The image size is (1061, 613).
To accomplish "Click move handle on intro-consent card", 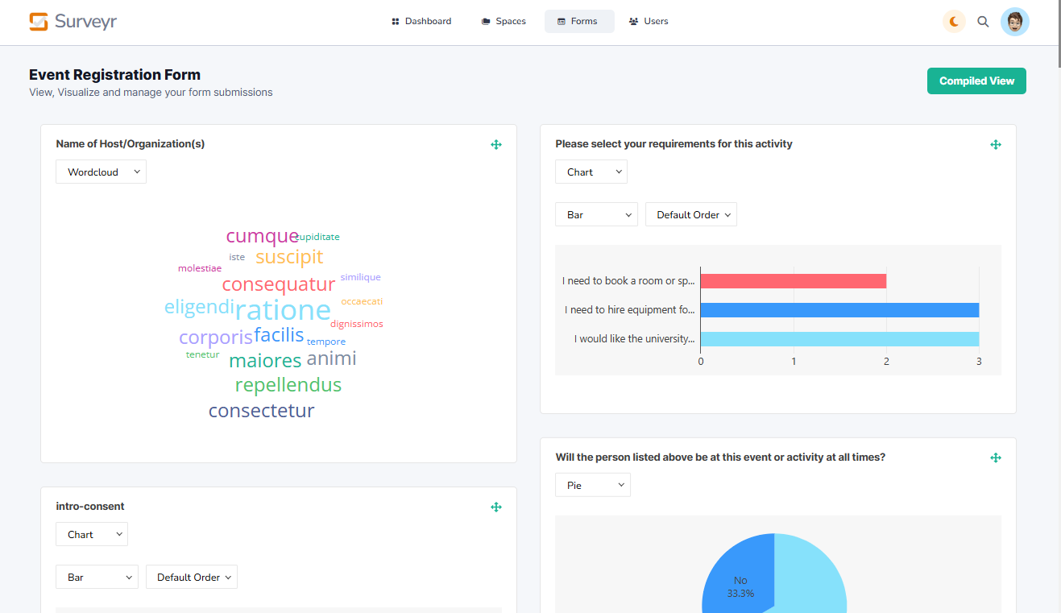I will (496, 507).
